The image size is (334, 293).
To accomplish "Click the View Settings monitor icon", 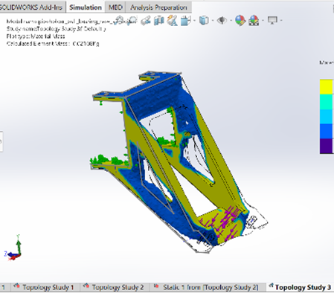I will 272,20.
